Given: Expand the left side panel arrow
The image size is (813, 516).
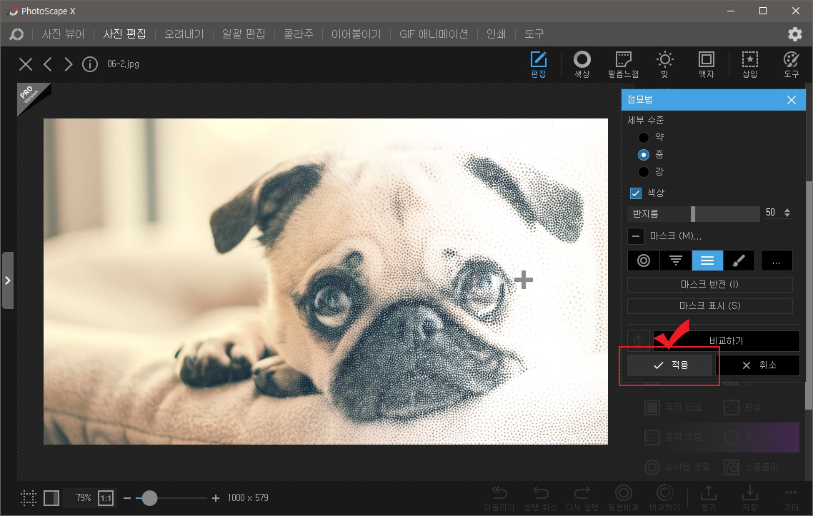Looking at the screenshot, I should 7,280.
